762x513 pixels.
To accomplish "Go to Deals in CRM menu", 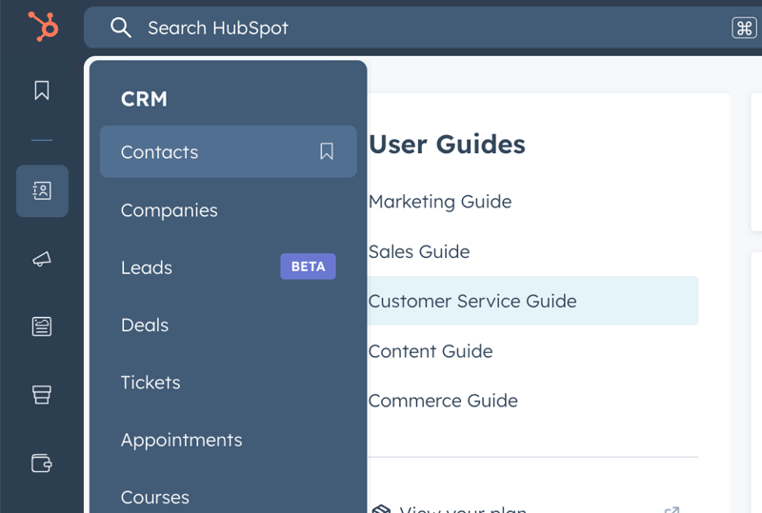I will (145, 325).
